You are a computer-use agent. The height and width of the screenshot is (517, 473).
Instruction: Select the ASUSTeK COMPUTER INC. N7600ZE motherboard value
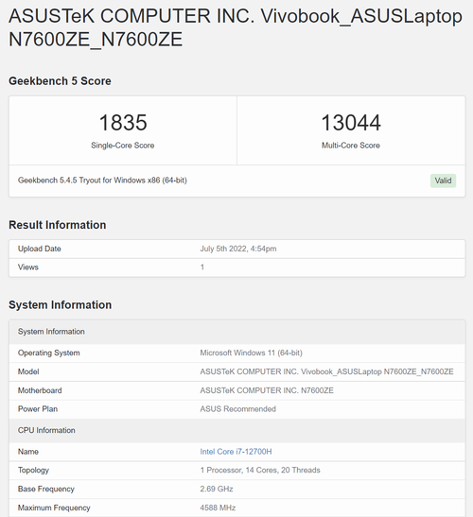(267, 390)
